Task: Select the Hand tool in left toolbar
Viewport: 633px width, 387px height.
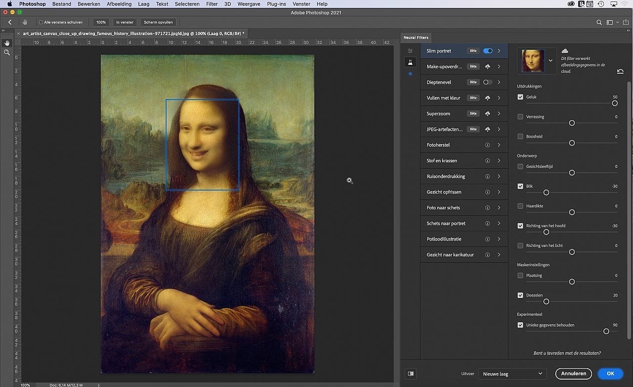Action: tap(7, 43)
